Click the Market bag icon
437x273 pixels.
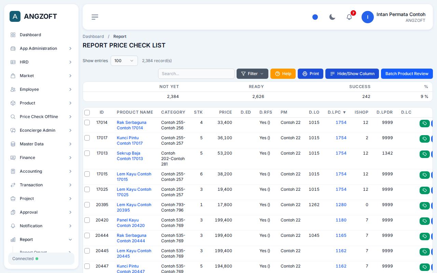(x=13, y=76)
